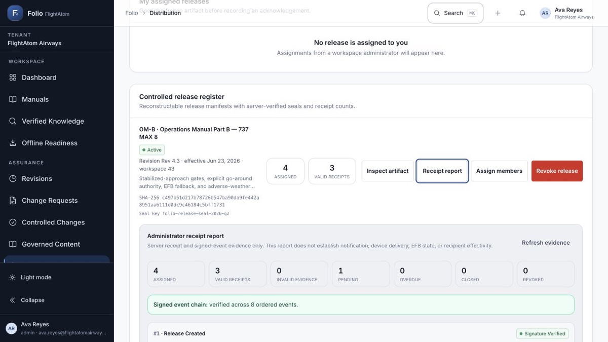This screenshot has height=342, width=608.
Task: Click the Controlled Changes checkmark icon
Action: coord(13,222)
